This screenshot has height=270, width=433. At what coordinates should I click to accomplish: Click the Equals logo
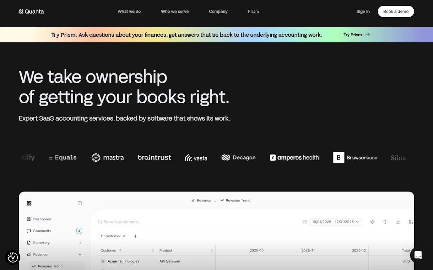tap(63, 157)
